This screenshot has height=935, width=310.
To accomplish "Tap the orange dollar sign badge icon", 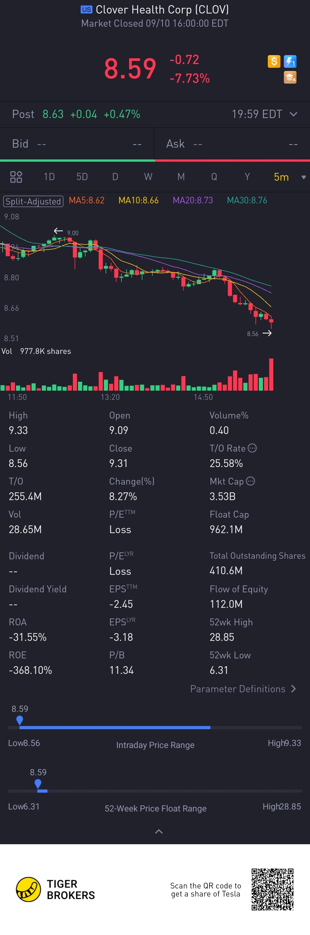I will click(274, 61).
